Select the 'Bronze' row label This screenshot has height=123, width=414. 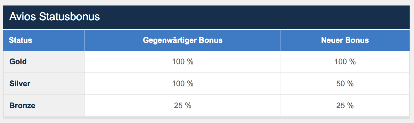(22, 105)
